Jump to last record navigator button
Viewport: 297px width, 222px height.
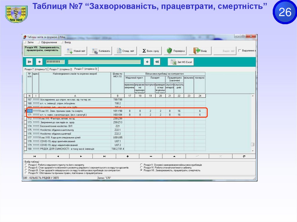(104, 156)
